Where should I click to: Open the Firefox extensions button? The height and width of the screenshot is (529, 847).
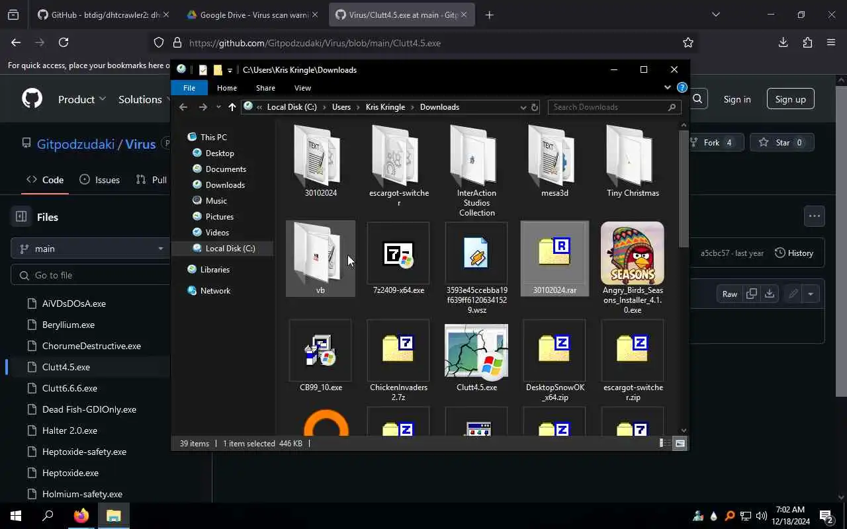tap(807, 42)
